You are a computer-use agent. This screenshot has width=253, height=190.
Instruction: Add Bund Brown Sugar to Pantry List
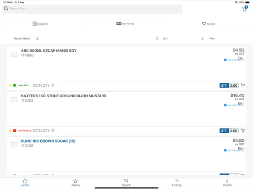pos(234,151)
